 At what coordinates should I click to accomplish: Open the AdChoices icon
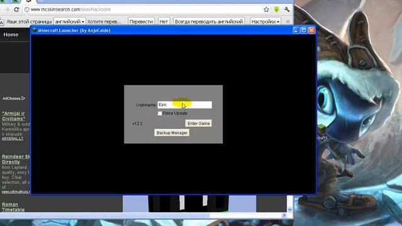[x=23, y=98]
